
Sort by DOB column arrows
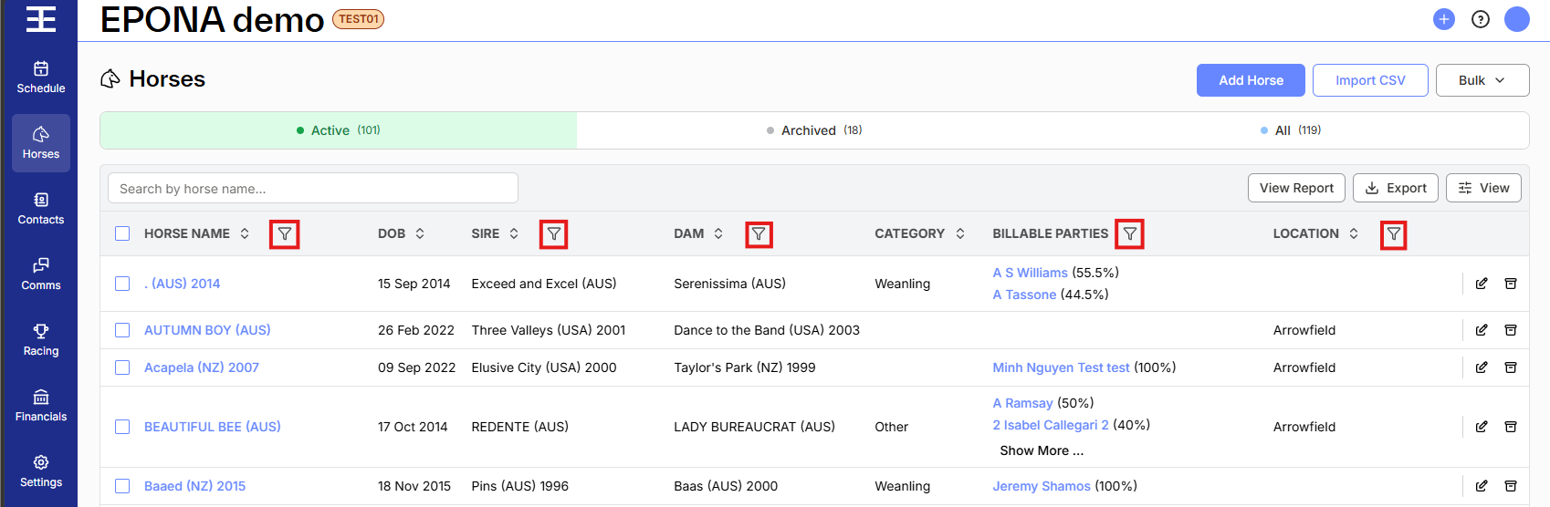pos(420,233)
